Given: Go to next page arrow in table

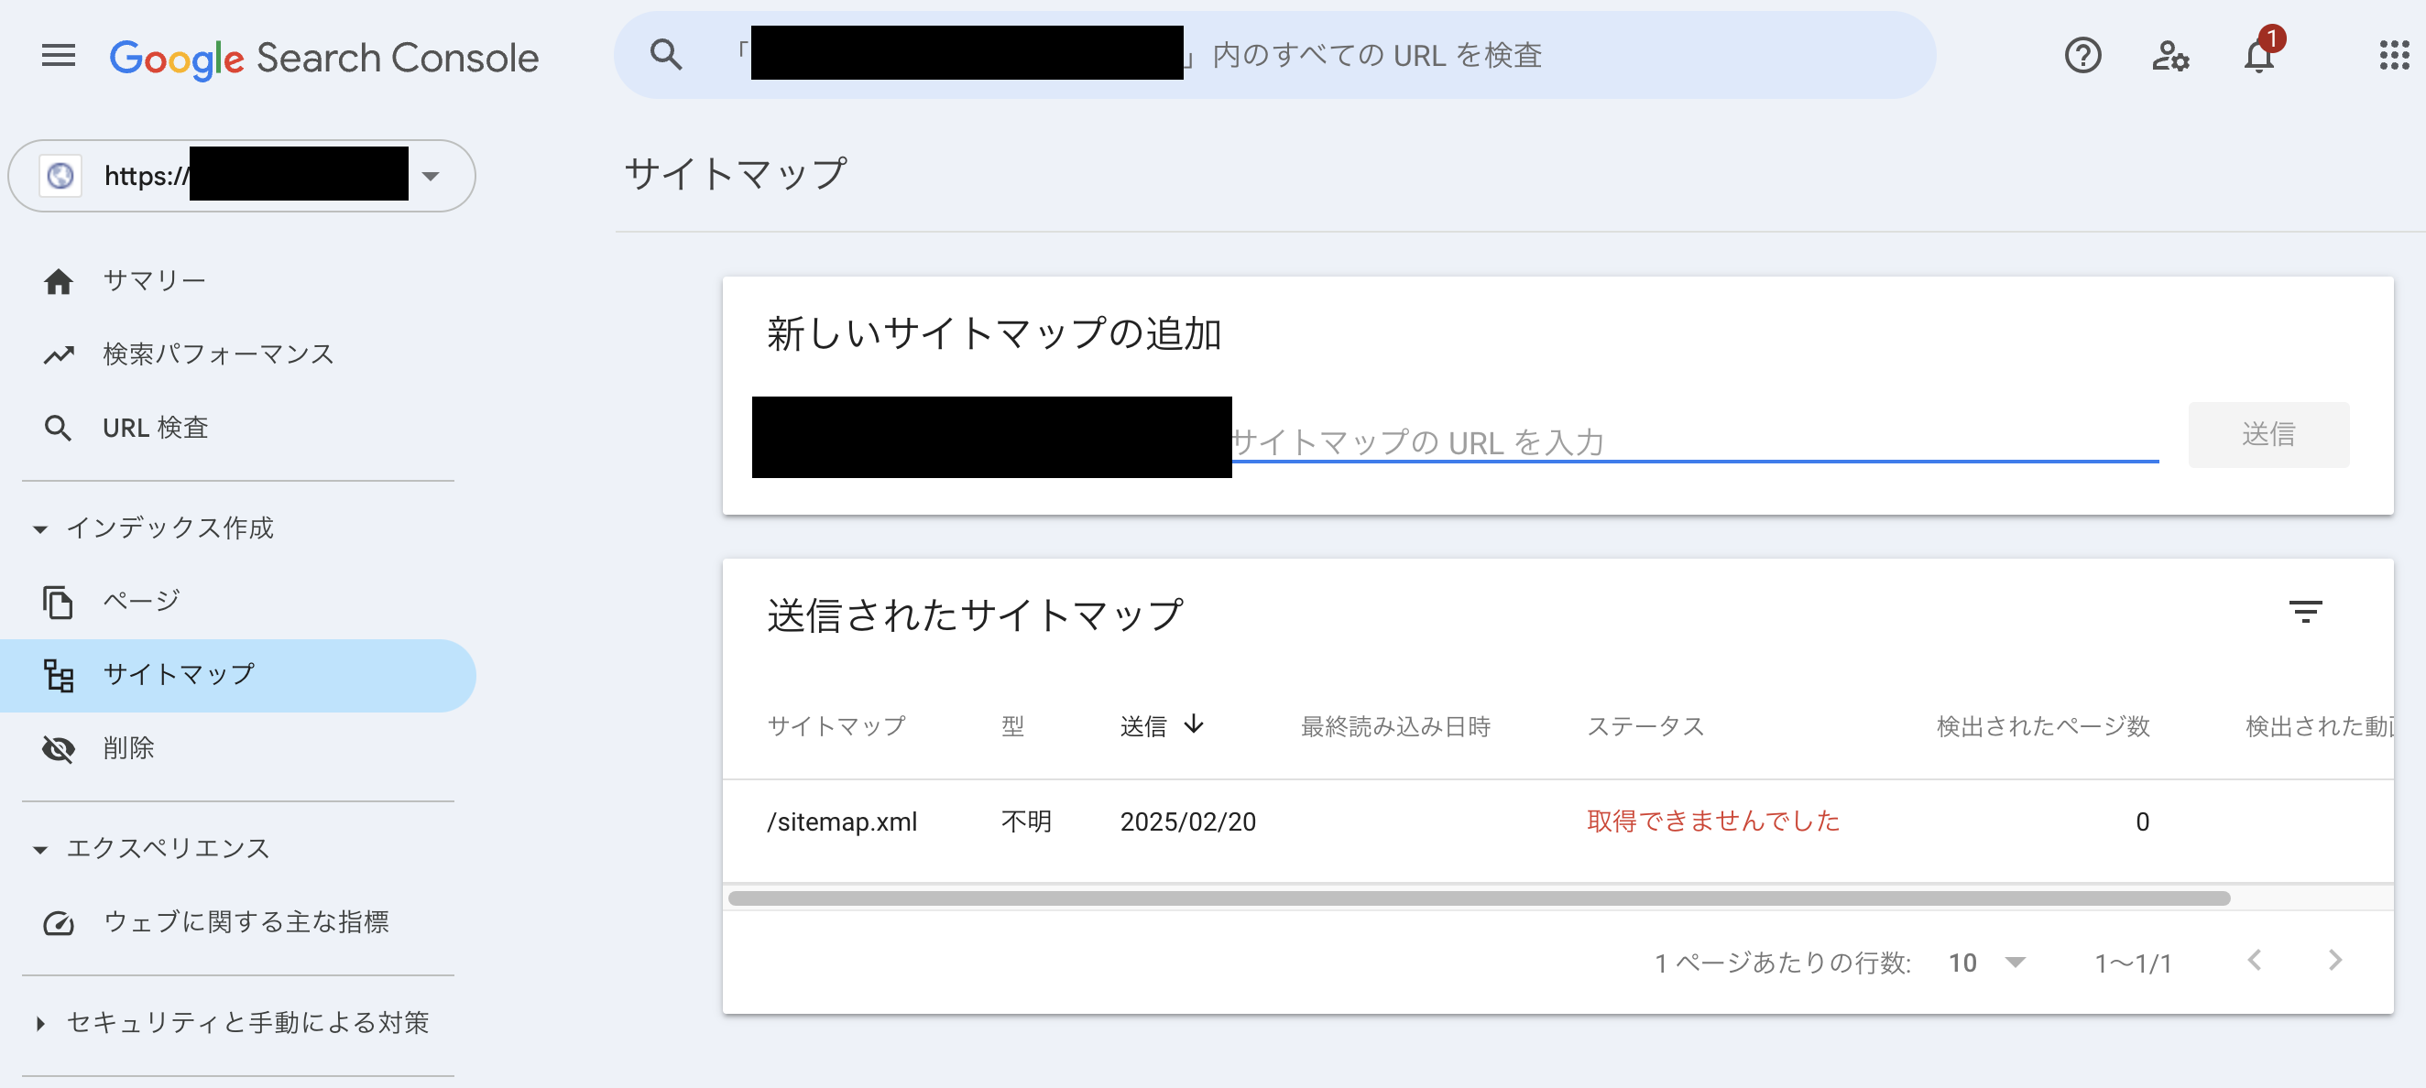Looking at the screenshot, I should point(2334,961).
